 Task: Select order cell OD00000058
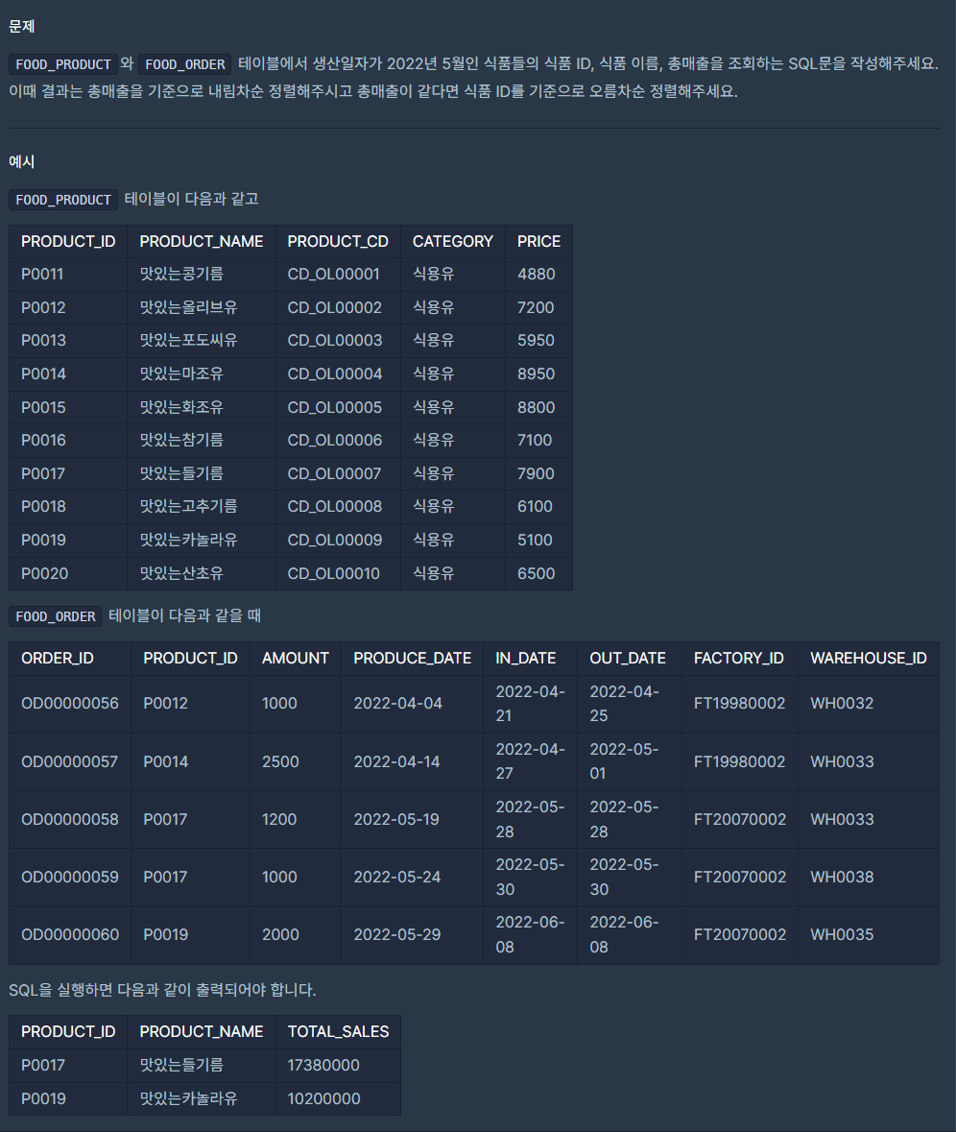coord(70,819)
